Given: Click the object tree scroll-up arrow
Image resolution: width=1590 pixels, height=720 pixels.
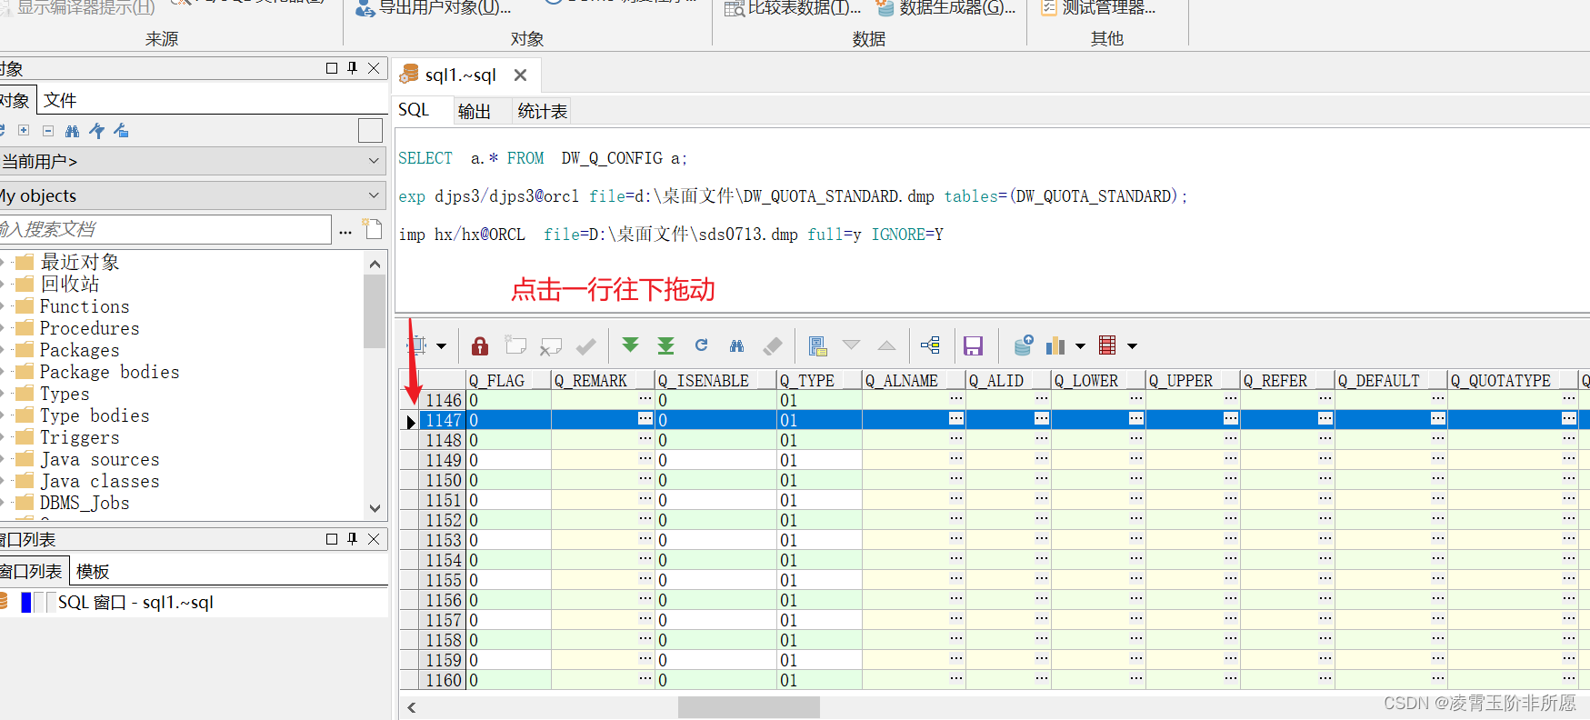Looking at the screenshot, I should point(375,264).
